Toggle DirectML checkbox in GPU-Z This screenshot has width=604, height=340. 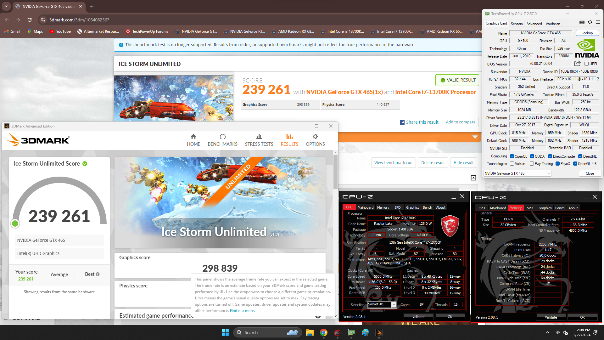pos(580,156)
